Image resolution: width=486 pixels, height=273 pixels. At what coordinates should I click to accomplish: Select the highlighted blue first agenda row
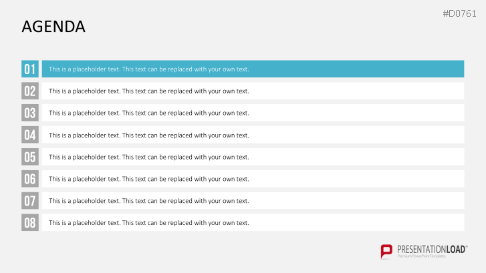coord(253,69)
